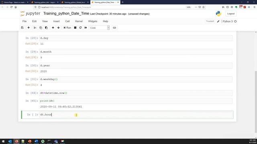Open Microsoft Teams from the taskbar

point(56,141)
